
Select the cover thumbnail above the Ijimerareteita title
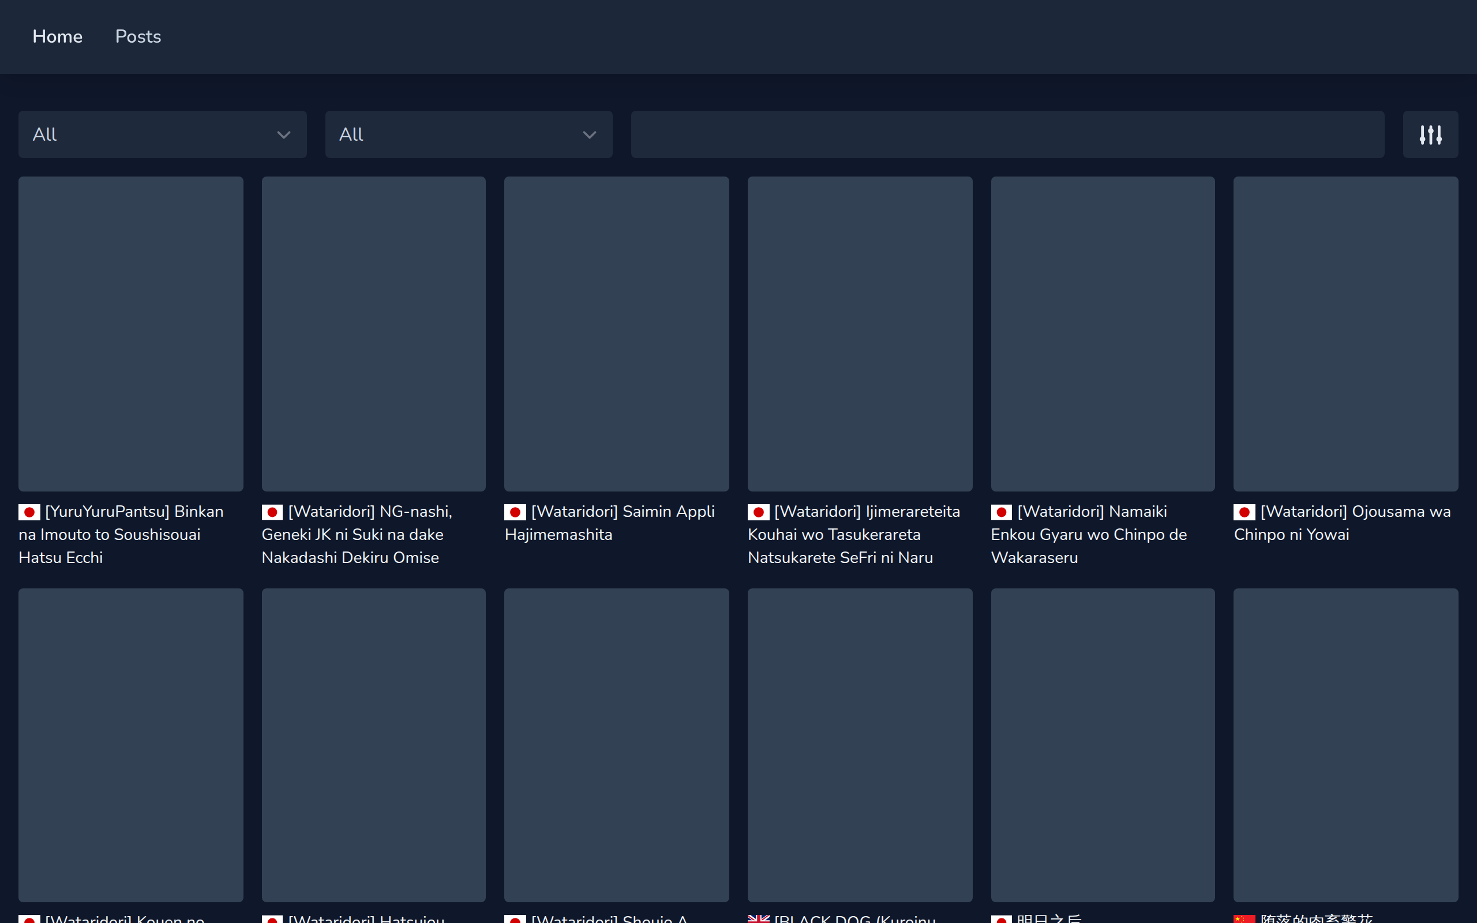[x=859, y=333]
